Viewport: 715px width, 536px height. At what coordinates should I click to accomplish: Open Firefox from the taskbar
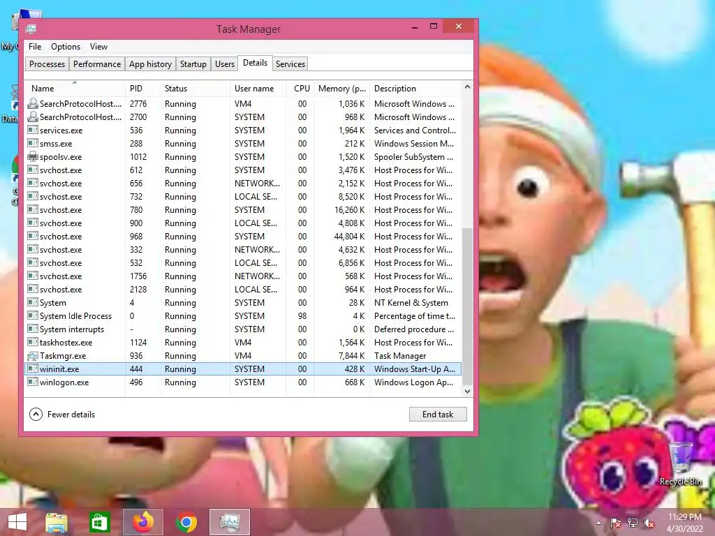[143, 522]
